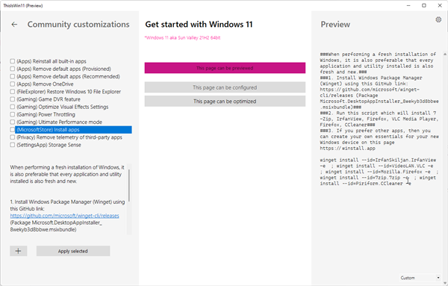Open the Custom dropdown in Preview pane
This screenshot has width=448, height=286.
point(420,278)
